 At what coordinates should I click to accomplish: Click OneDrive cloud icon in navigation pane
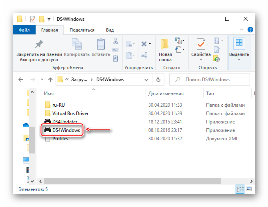[x=26, y=125]
